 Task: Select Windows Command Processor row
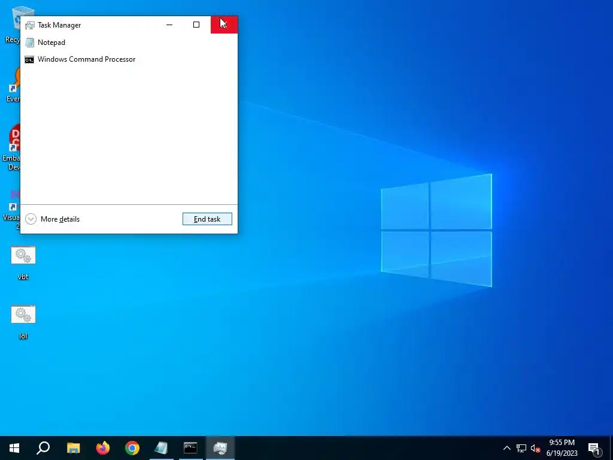(129, 59)
